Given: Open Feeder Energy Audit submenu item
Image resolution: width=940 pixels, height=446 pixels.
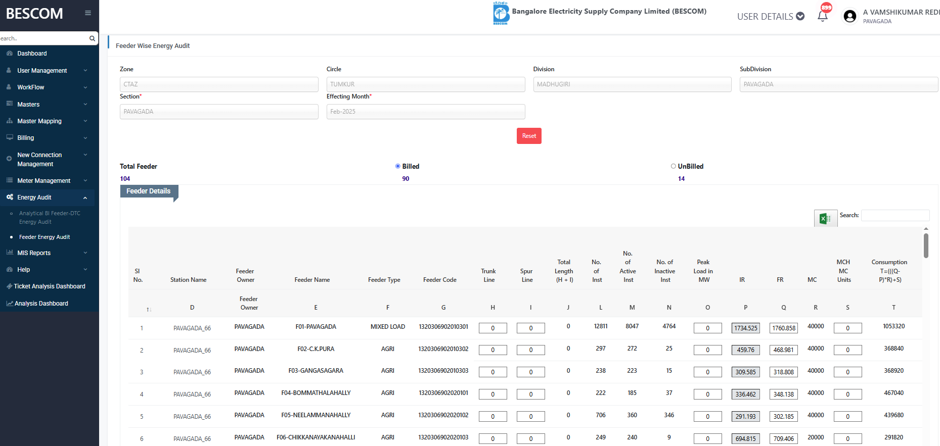Looking at the screenshot, I should [x=44, y=237].
